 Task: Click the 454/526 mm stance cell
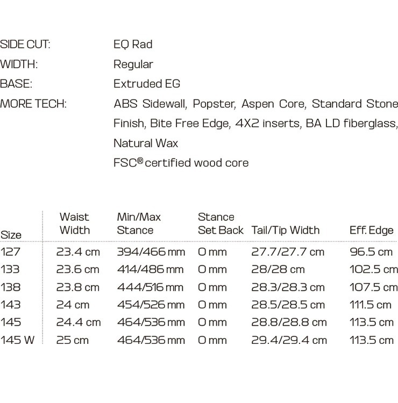tap(151, 305)
